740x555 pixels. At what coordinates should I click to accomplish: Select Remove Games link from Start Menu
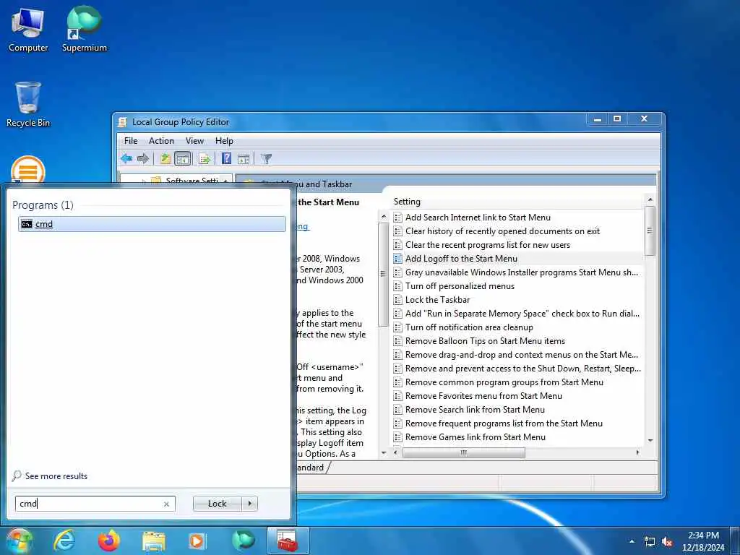(x=476, y=437)
